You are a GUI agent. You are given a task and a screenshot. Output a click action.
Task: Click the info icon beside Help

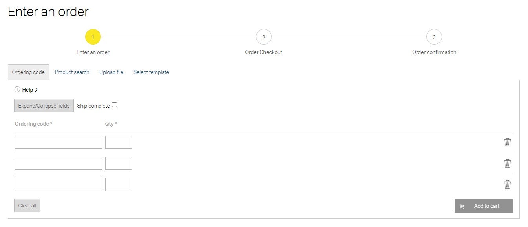click(17, 89)
